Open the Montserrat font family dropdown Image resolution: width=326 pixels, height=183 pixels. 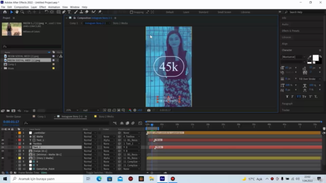click(x=293, y=57)
